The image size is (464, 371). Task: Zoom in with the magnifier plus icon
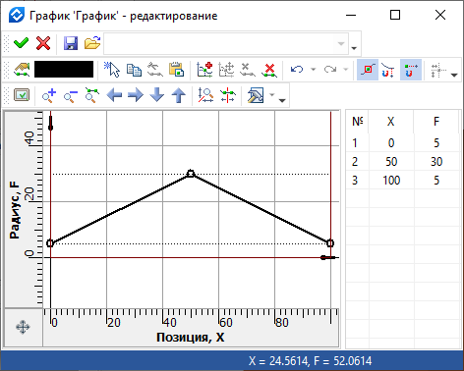point(49,95)
